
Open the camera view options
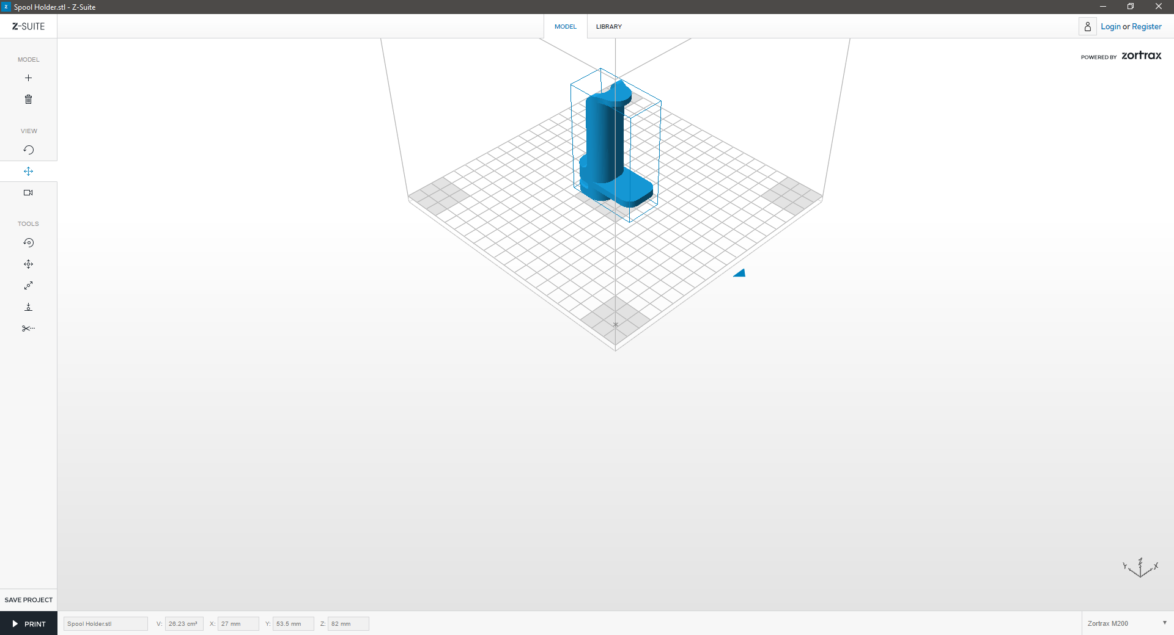point(28,193)
